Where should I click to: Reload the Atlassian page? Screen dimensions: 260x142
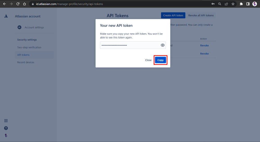pyautogui.click(x=18, y=4)
